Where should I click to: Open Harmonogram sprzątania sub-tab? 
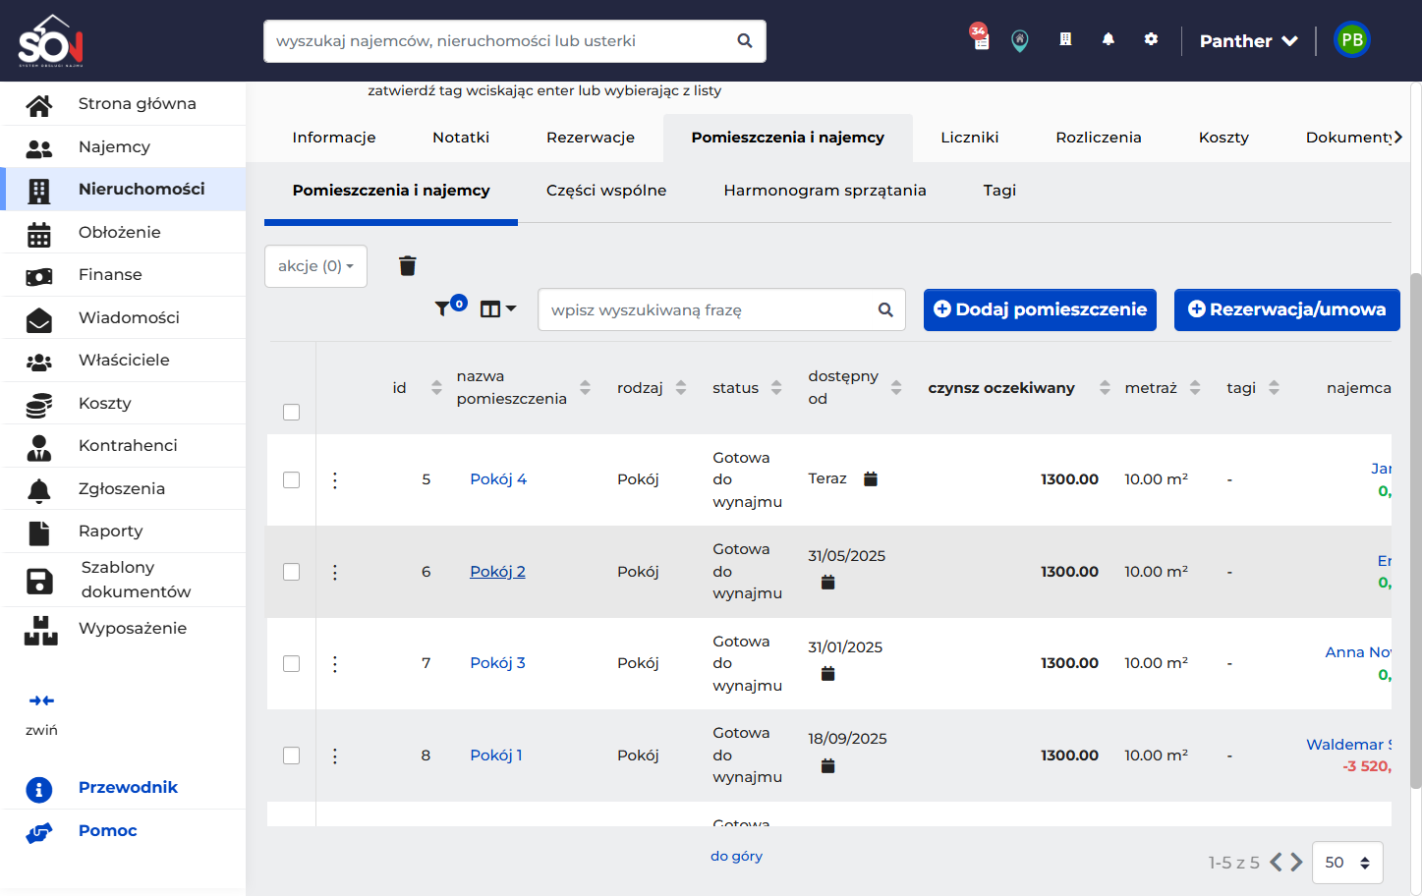825,191
